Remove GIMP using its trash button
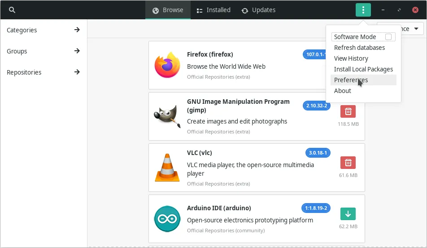 (x=348, y=111)
